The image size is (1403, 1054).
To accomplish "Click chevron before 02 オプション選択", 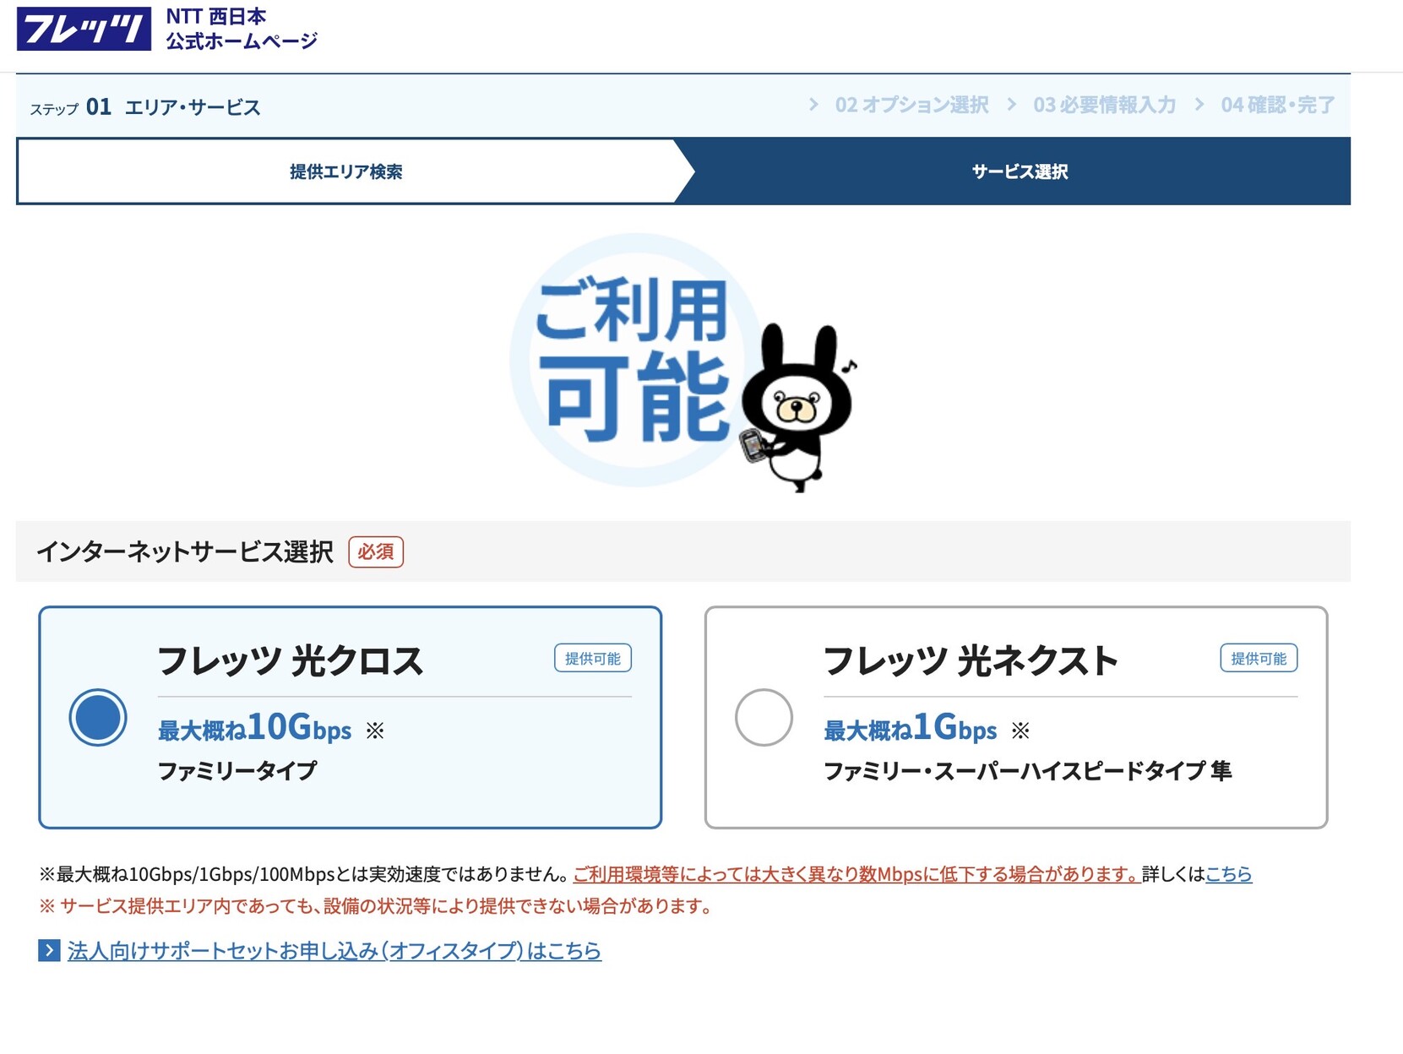I will [x=813, y=104].
